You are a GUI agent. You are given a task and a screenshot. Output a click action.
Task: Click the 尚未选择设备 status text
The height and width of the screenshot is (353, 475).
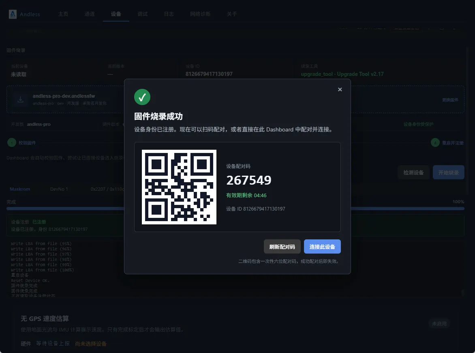pyautogui.click(x=91, y=344)
